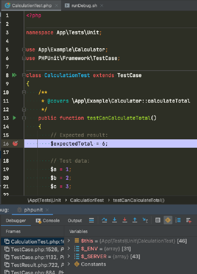Collapse the doc comment at line 10
Viewport: 197px width, 274px height.
(24, 92)
